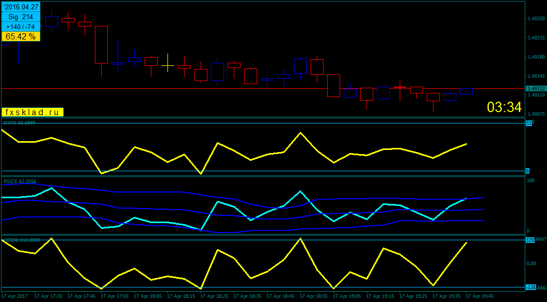This screenshot has width=547, height=302.
Task: Click the time label 17 Apr 19:35
Action: click(446, 296)
